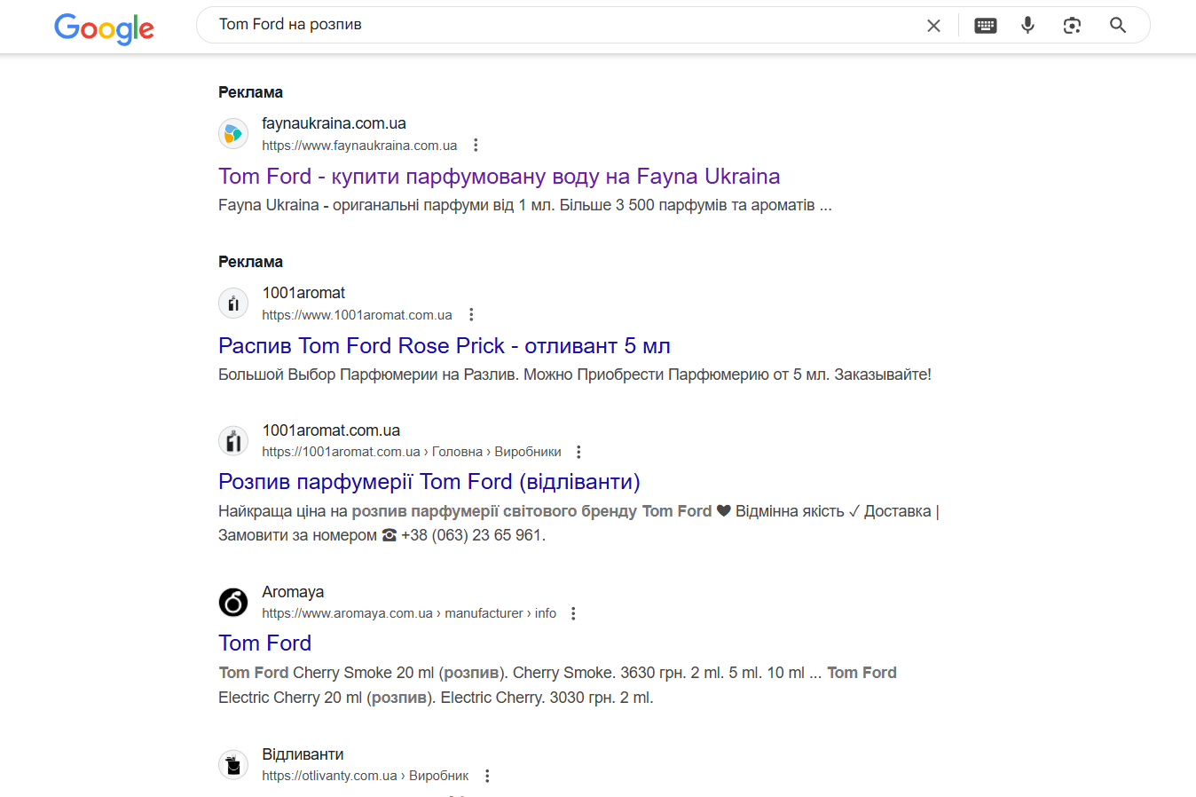
Task: Open the Aromaya 'Tom Ford' result
Action: coord(264,643)
